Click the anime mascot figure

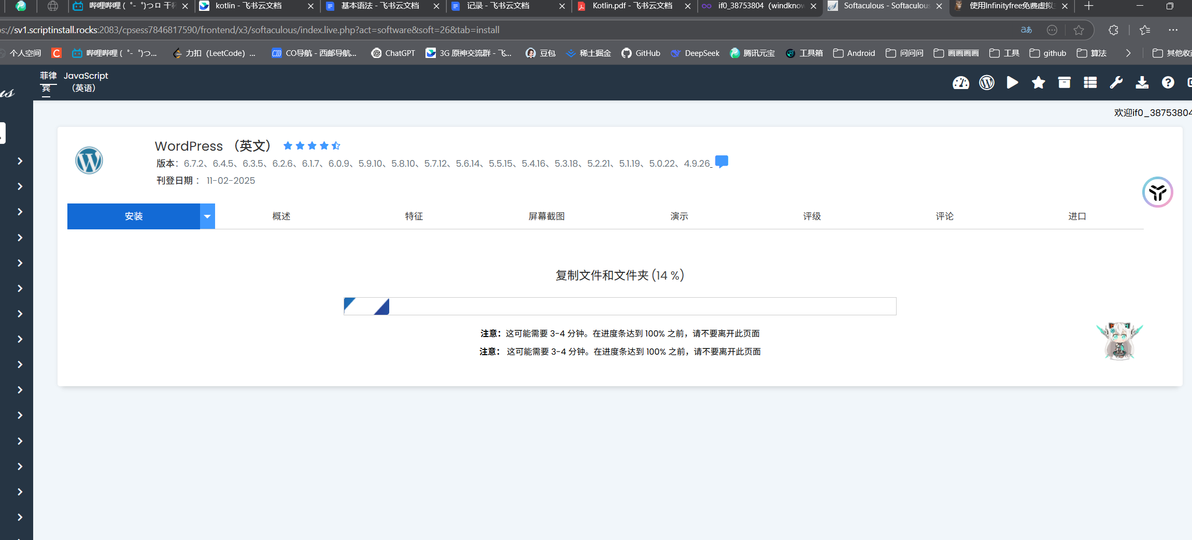[1119, 341]
